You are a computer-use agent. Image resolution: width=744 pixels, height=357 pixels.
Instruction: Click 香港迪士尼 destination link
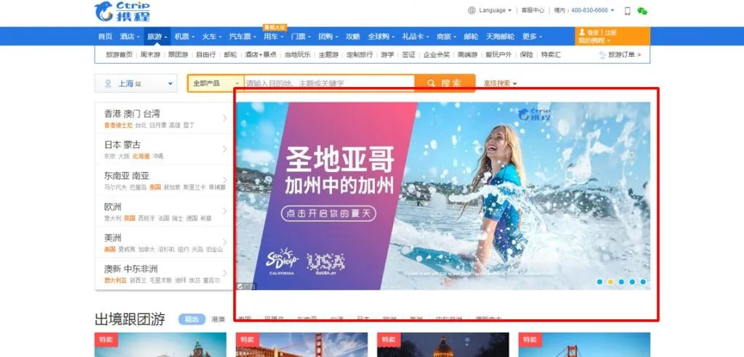pyautogui.click(x=118, y=125)
